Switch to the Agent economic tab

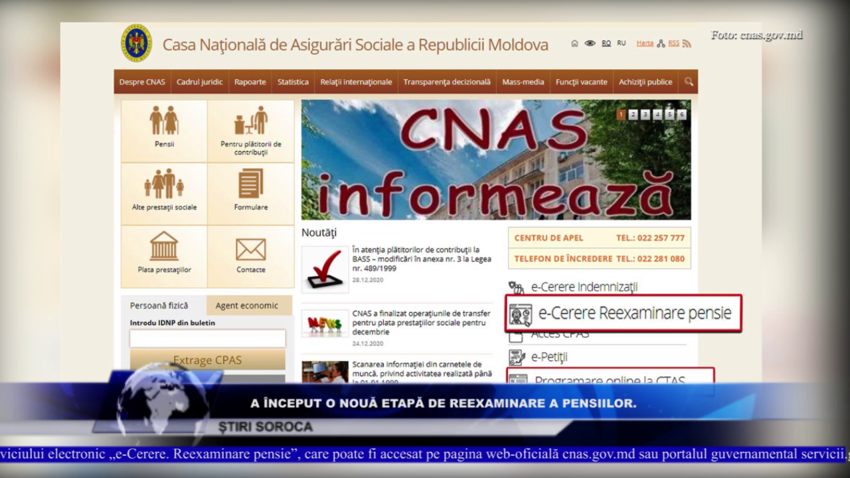point(246,305)
